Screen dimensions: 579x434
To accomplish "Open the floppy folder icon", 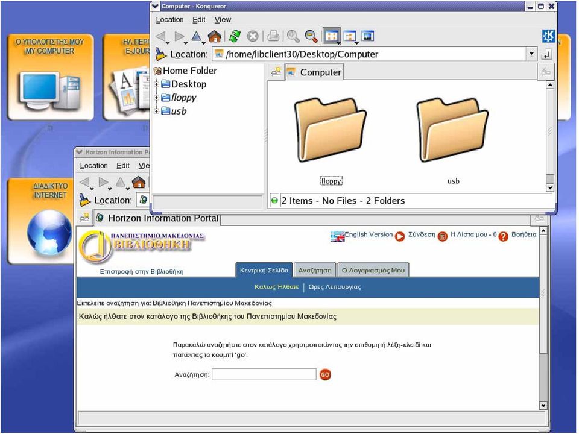I will (331, 130).
